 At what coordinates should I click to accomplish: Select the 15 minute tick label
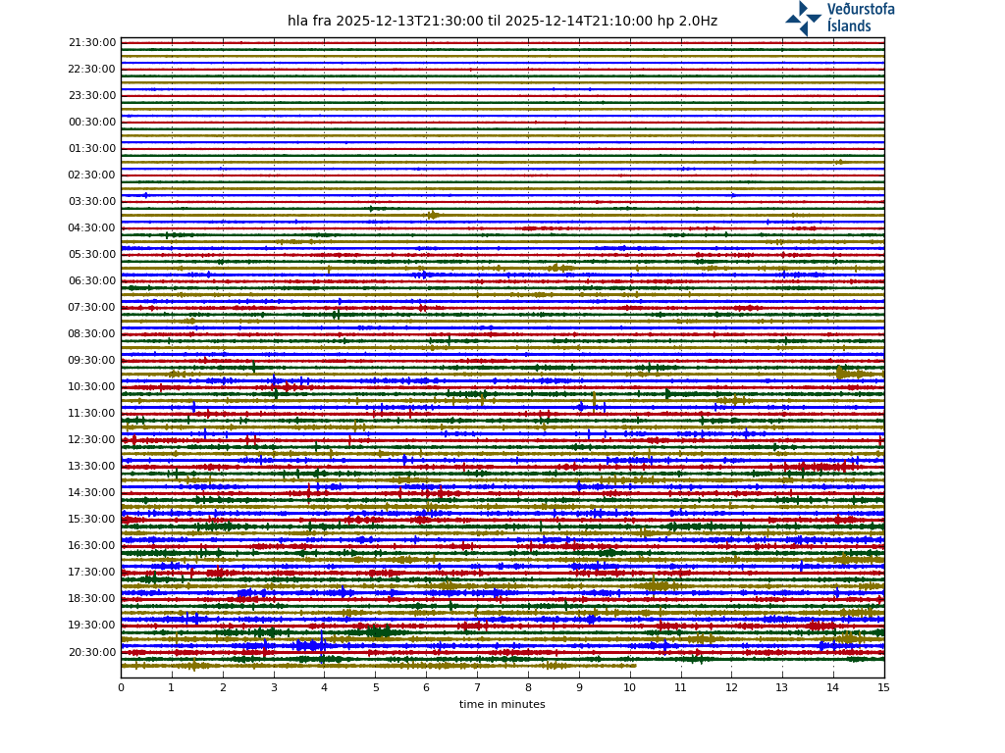[x=883, y=688]
